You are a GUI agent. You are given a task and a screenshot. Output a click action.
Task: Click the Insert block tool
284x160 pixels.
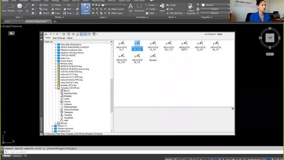tap(162, 8)
